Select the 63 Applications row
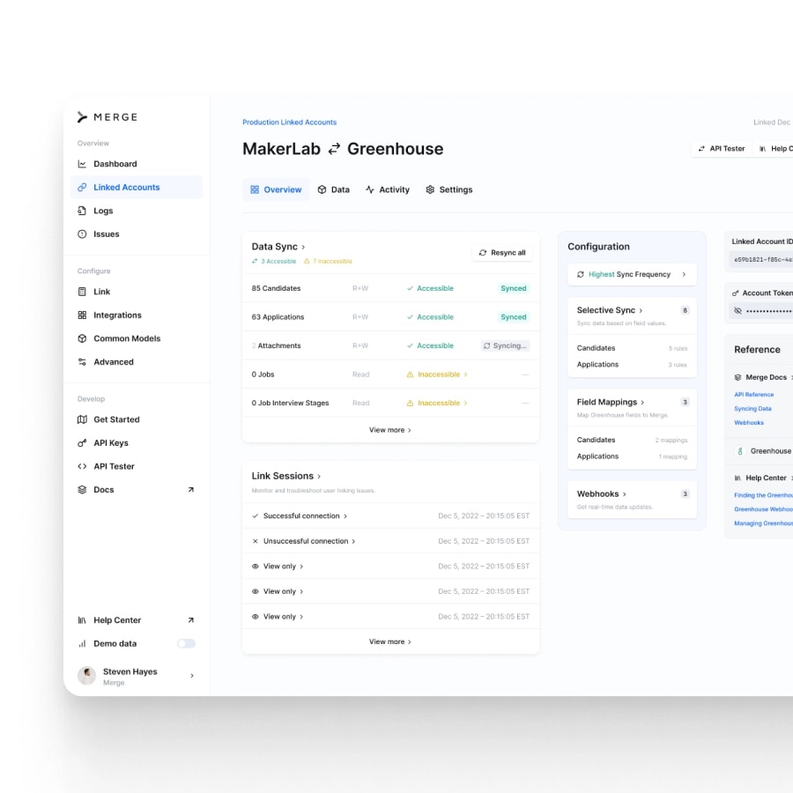793x793 pixels. [390, 317]
